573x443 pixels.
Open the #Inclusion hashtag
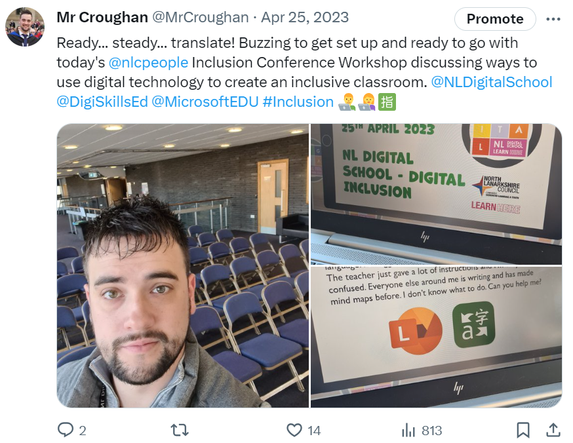coord(298,102)
